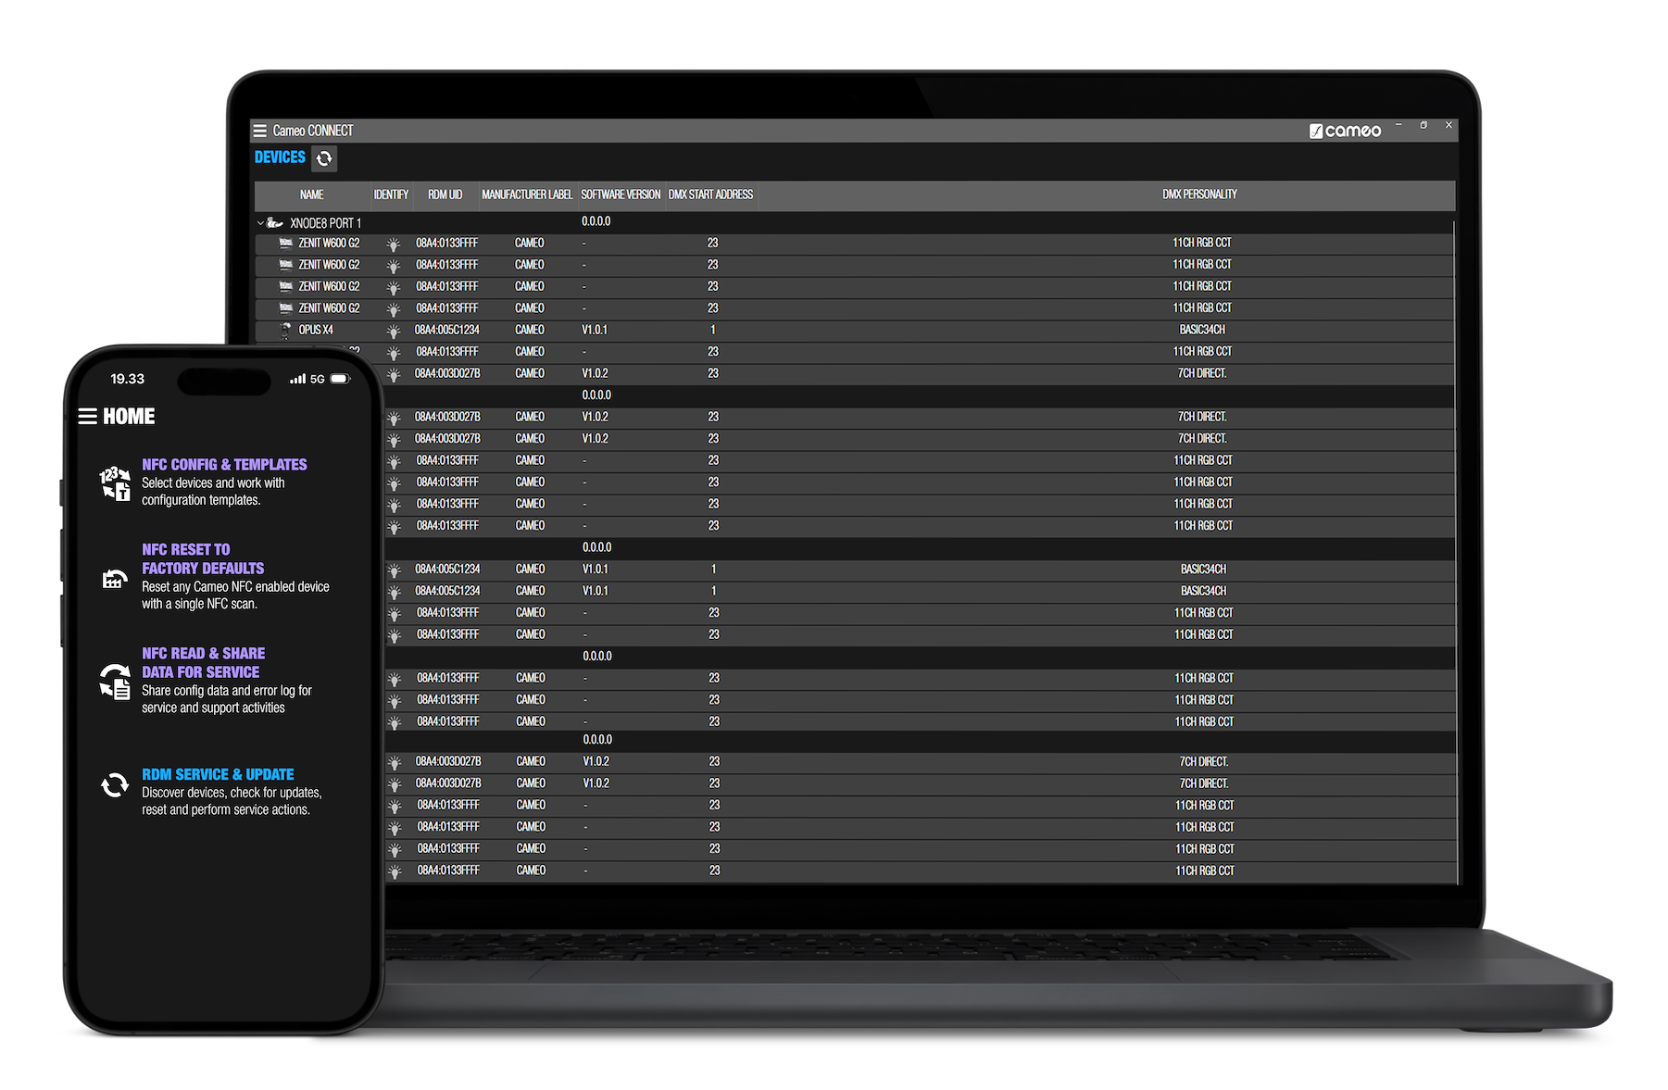The width and height of the screenshot is (1668, 1090).
Task: Identify the OPUS X4 fixture via lightbulb
Action: click(394, 331)
